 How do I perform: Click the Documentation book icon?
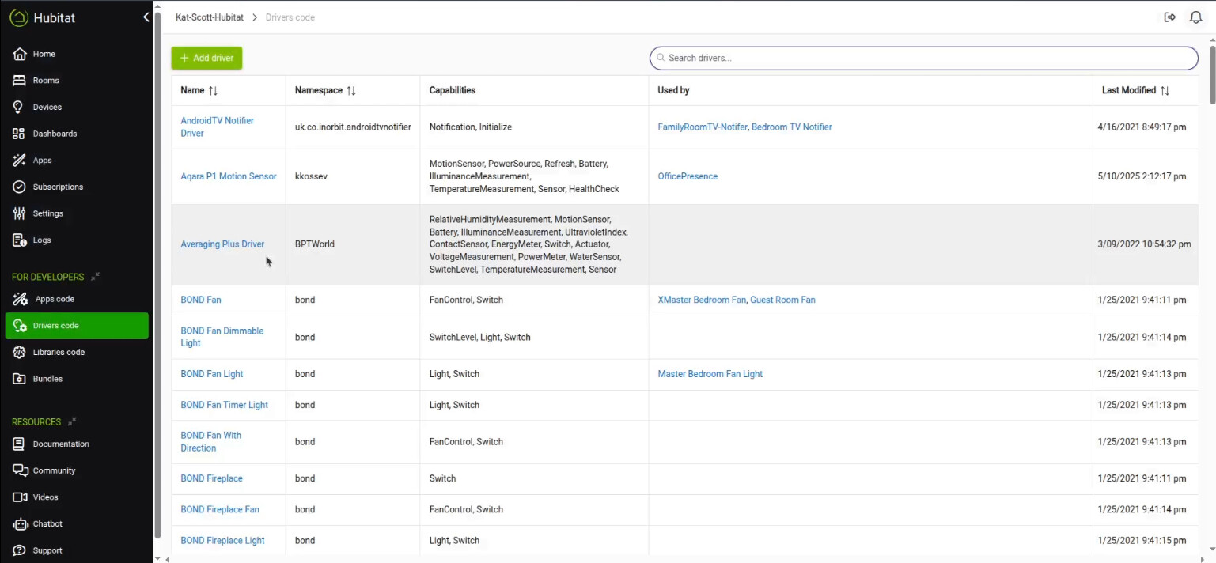point(20,444)
